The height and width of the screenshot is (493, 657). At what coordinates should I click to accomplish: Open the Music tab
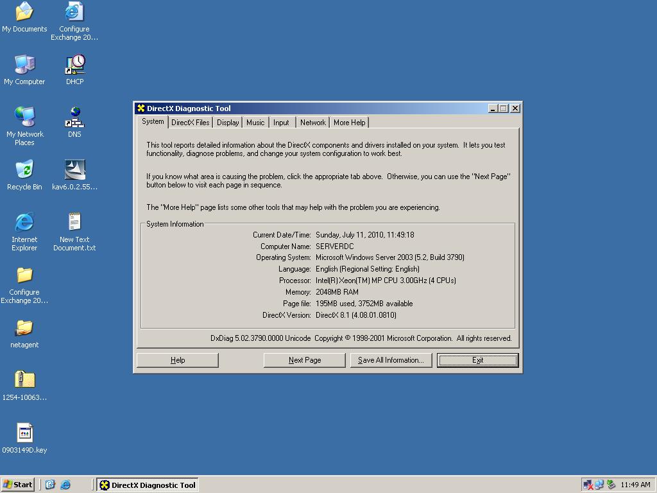point(255,123)
